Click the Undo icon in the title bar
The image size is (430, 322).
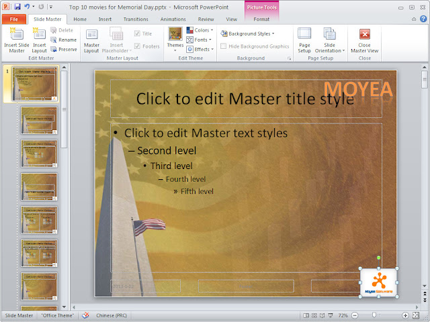coord(27,7)
